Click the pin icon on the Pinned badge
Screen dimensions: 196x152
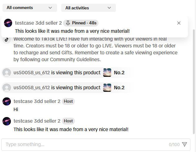point(68,23)
